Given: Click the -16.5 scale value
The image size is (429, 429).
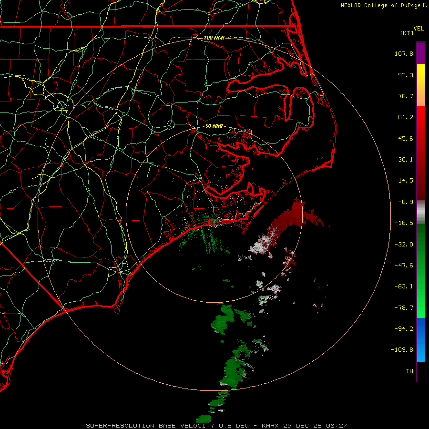Looking at the screenshot, I should coord(404,223).
